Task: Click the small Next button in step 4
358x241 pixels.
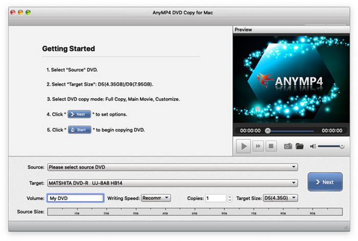Action: [x=79, y=114]
